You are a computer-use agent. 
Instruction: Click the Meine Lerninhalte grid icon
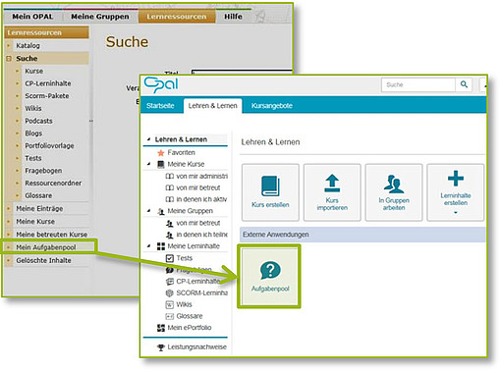coord(161,246)
